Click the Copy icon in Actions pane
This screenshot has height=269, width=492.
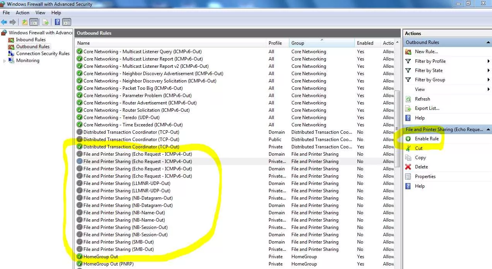point(408,158)
